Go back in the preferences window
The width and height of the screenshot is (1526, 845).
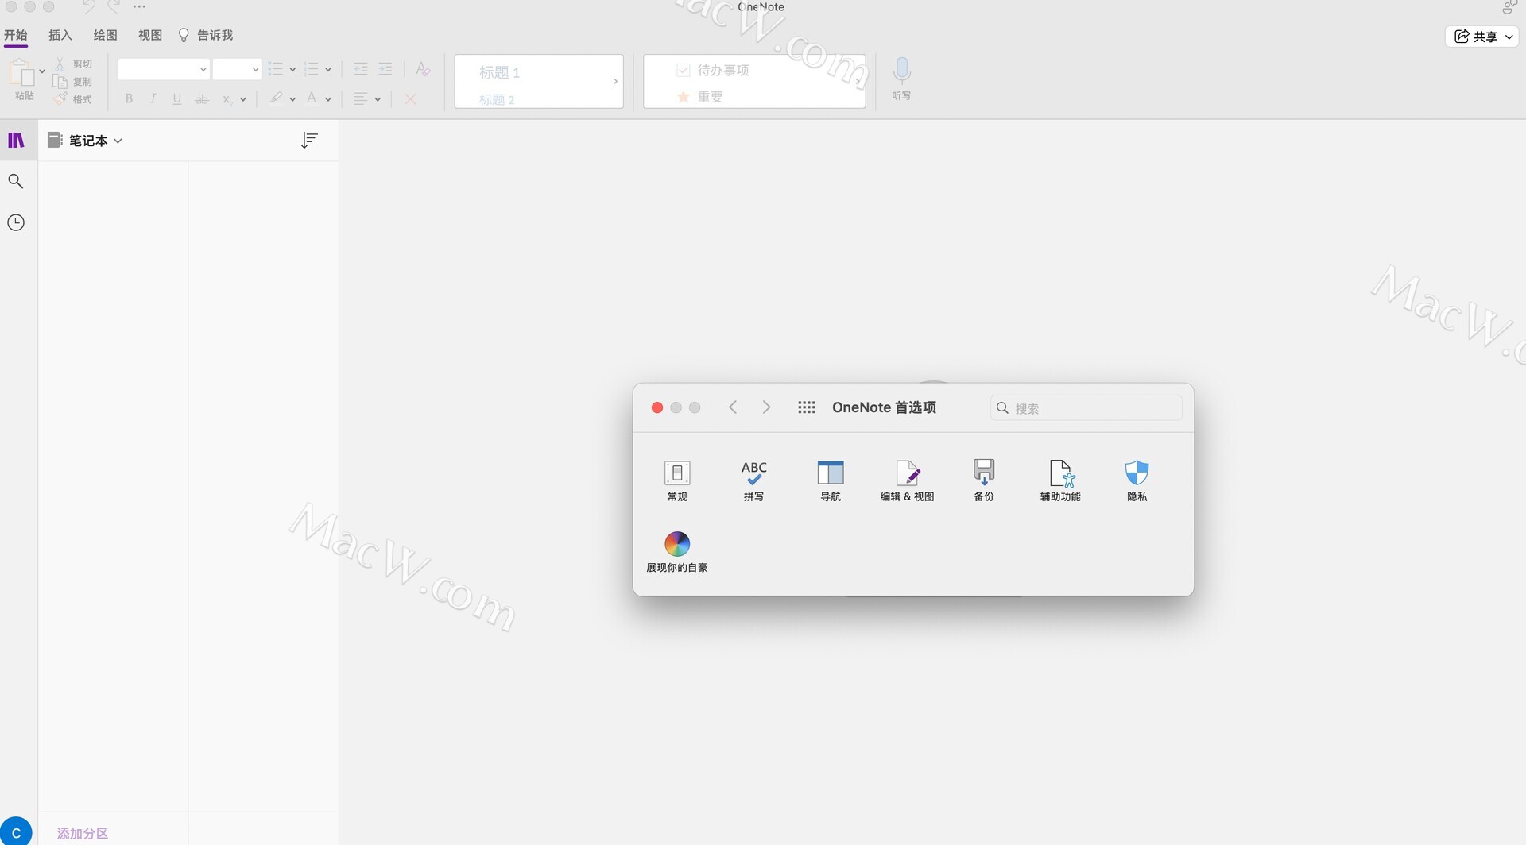(x=733, y=407)
